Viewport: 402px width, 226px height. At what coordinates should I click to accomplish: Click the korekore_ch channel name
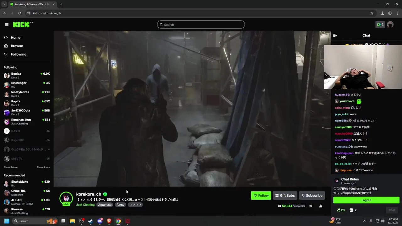tap(89, 194)
